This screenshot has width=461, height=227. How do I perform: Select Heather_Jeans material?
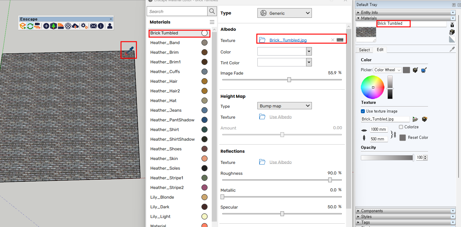pyautogui.click(x=179, y=110)
